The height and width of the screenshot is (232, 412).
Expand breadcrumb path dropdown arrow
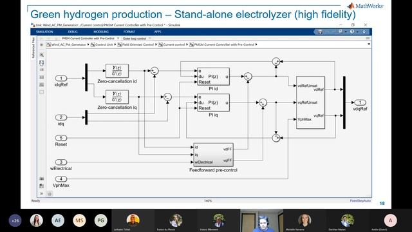pos(369,44)
